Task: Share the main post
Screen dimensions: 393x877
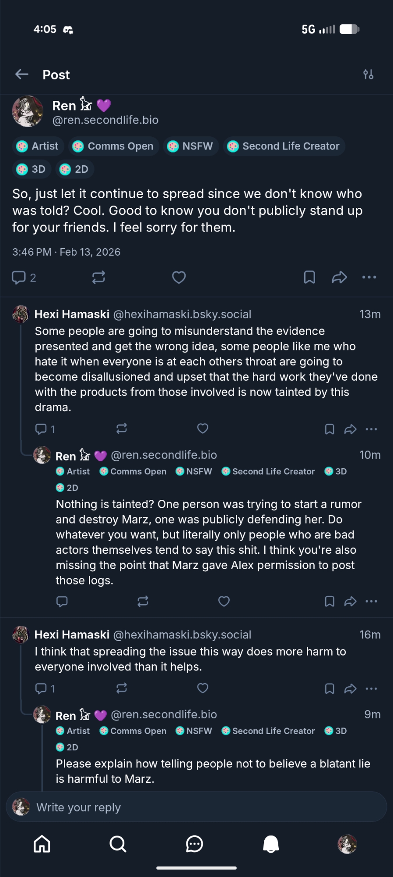Action: [x=339, y=277]
